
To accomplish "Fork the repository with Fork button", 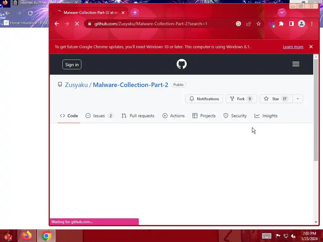I will (x=241, y=99).
